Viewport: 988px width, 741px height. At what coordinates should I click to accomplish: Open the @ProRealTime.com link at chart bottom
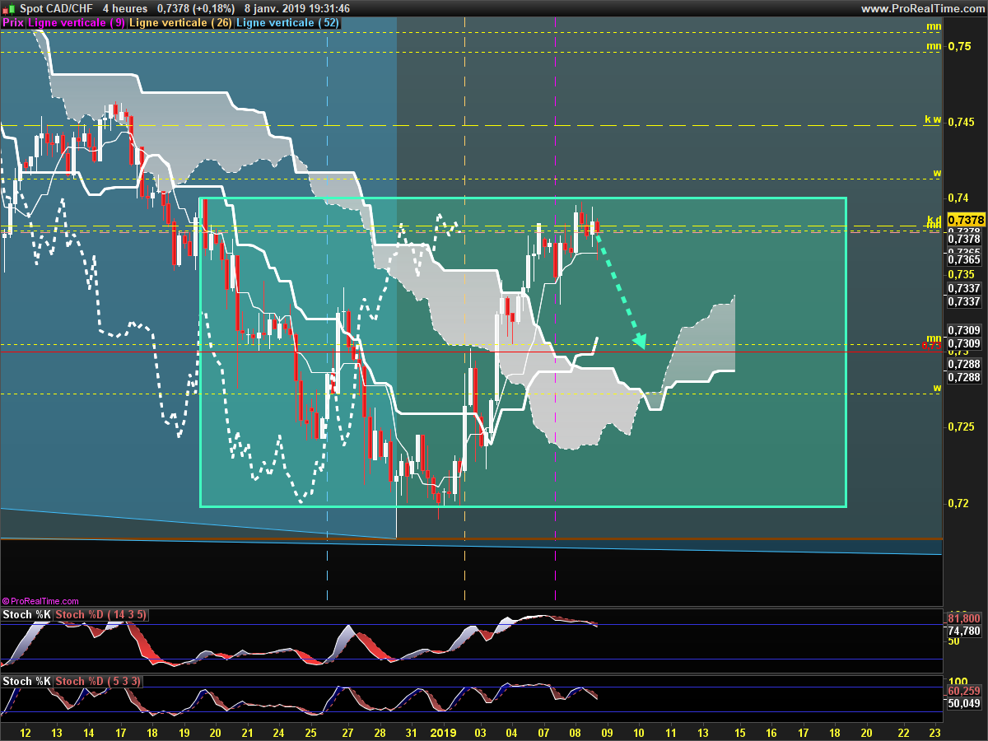coord(40,602)
